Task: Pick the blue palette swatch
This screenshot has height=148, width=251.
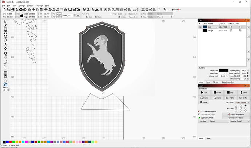Action: 7,142
